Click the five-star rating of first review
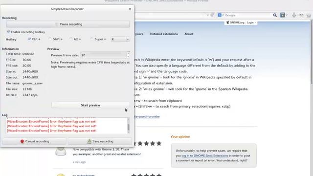This screenshot has height=176, width=313. click(x=147, y=143)
